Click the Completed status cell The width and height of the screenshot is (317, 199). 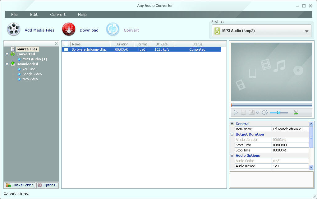tap(197, 49)
